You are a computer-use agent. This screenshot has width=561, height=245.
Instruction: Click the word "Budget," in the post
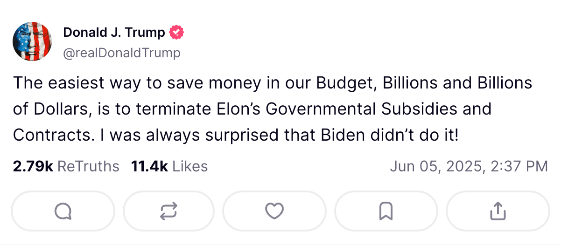tap(345, 83)
